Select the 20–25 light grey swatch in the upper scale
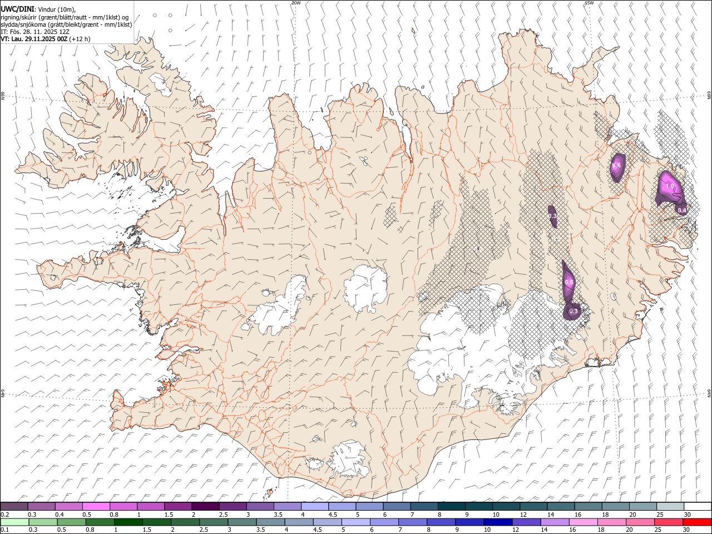The width and height of the screenshot is (712, 534). pos(643,506)
